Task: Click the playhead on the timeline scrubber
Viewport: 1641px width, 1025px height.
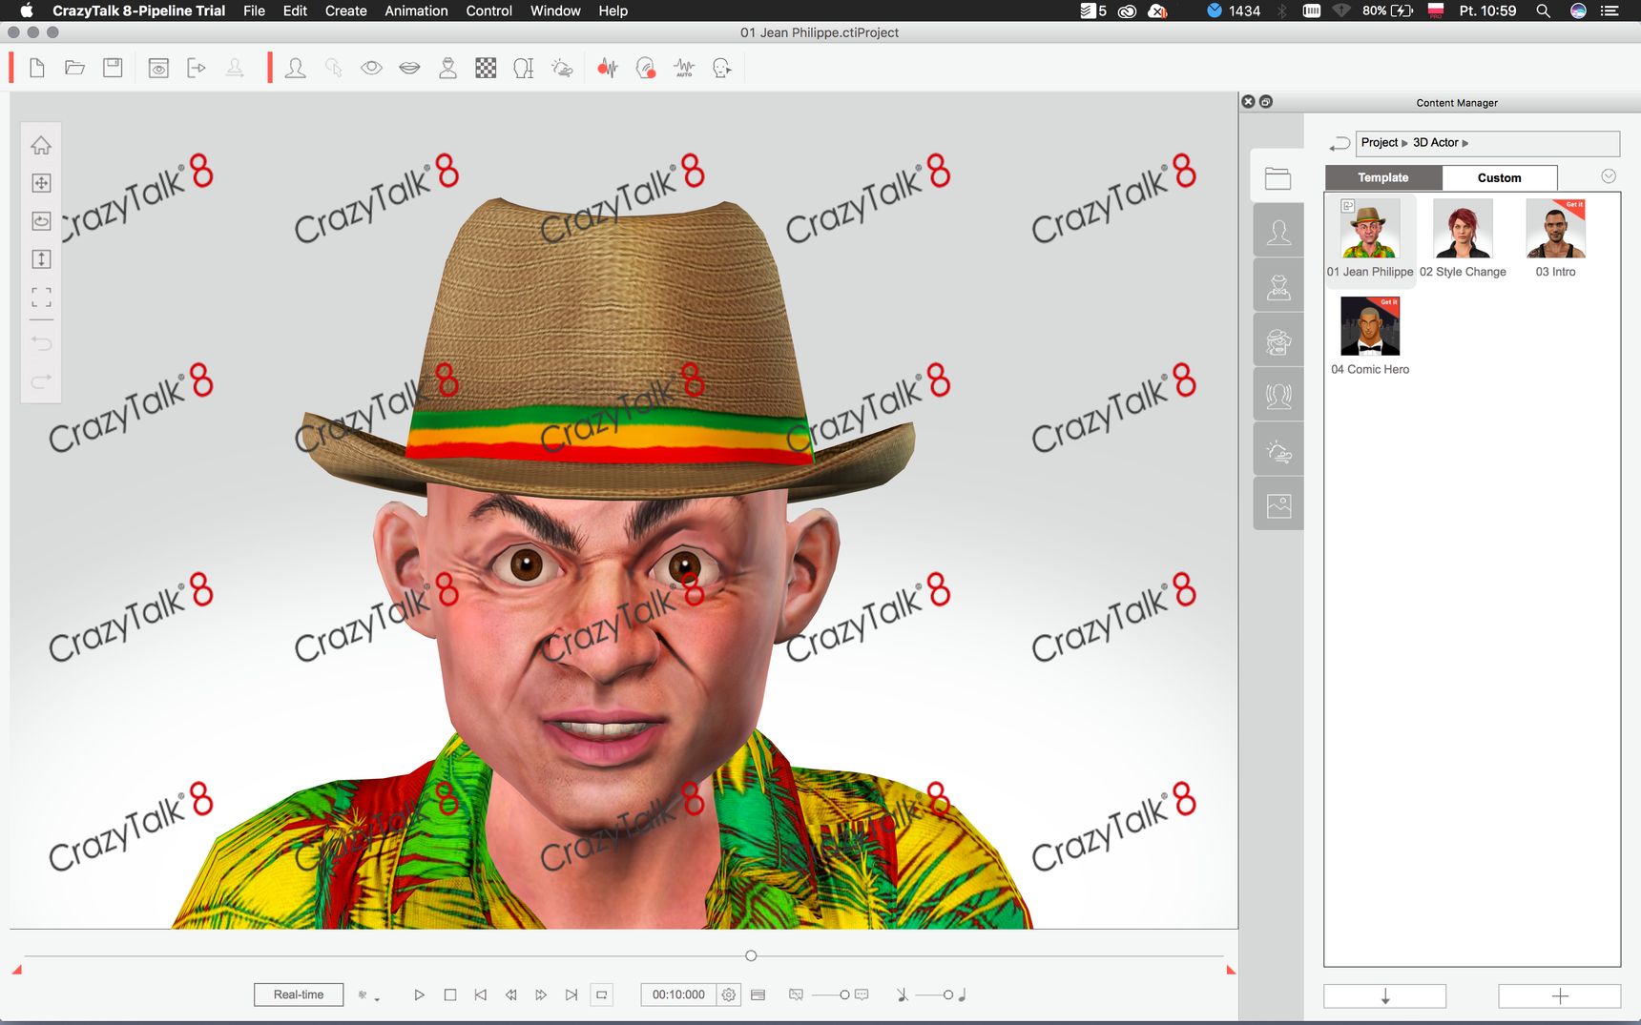Action: (751, 955)
